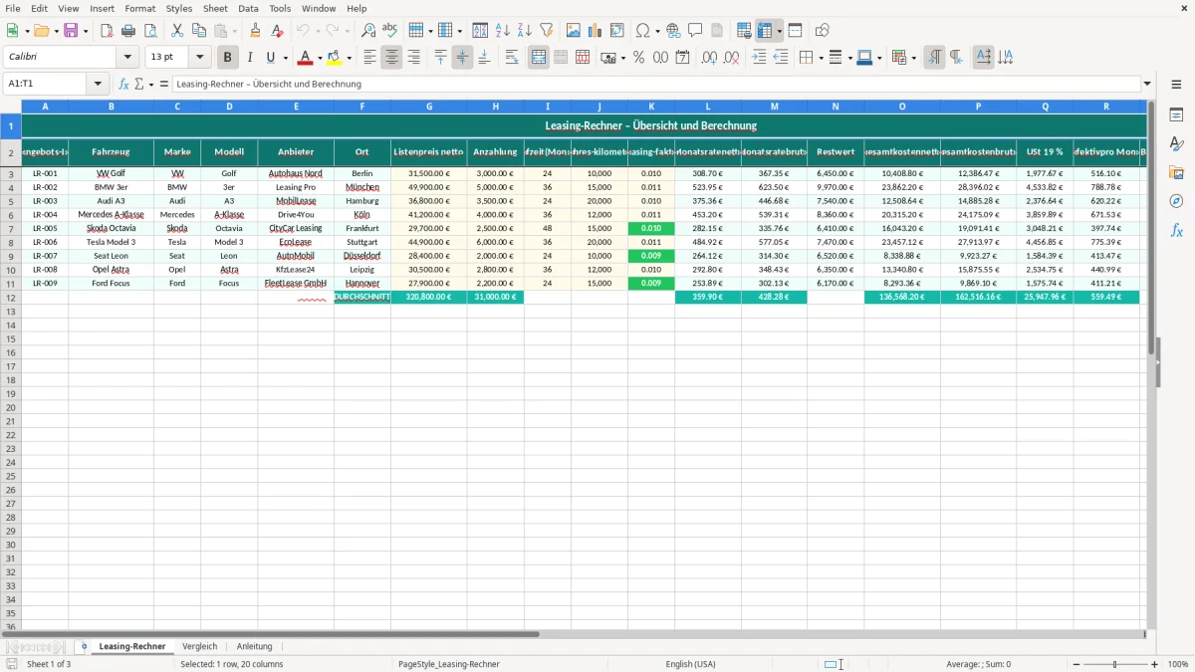Toggle Print Preview
1195x672 pixels.
[150, 31]
